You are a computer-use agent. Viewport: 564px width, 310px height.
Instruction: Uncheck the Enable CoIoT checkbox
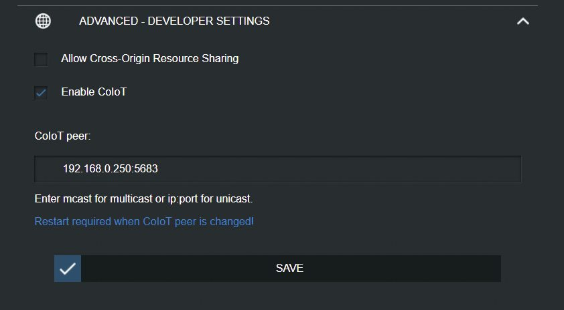tap(42, 93)
